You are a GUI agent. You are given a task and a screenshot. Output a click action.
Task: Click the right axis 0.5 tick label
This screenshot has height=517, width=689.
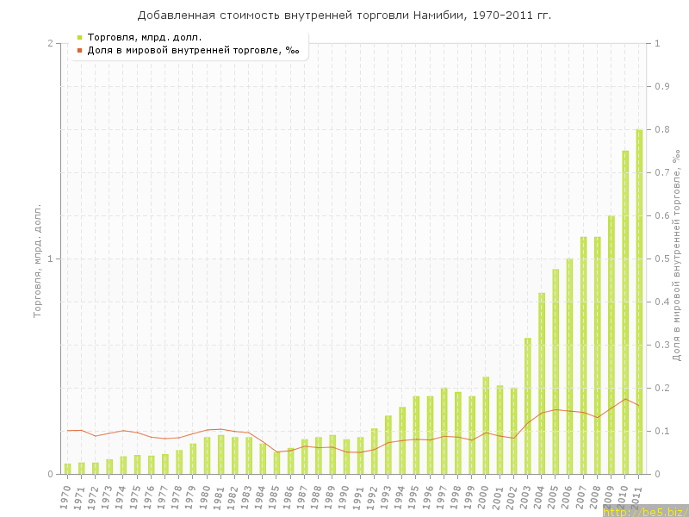(663, 259)
